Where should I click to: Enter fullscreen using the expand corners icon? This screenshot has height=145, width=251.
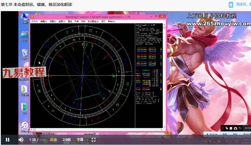click(x=94, y=140)
